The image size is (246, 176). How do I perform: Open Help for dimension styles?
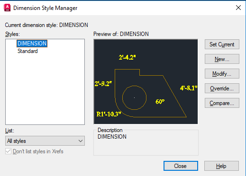221,166
